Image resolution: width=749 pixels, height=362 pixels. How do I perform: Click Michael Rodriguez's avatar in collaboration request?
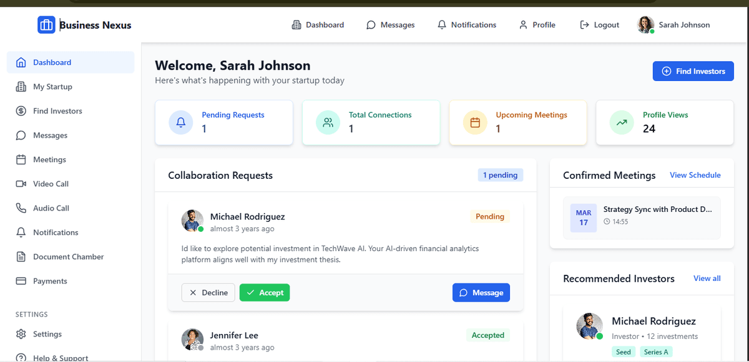click(x=192, y=221)
